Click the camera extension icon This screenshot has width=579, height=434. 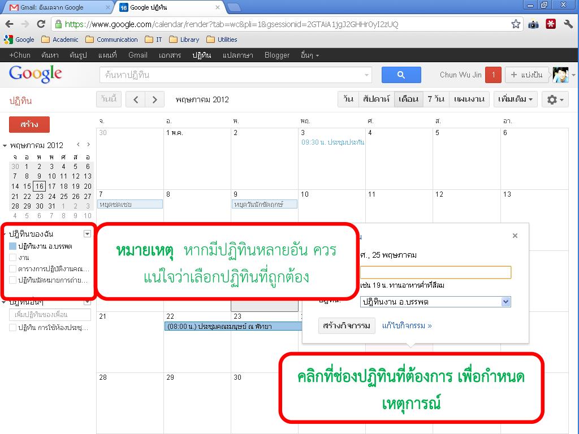click(x=533, y=24)
